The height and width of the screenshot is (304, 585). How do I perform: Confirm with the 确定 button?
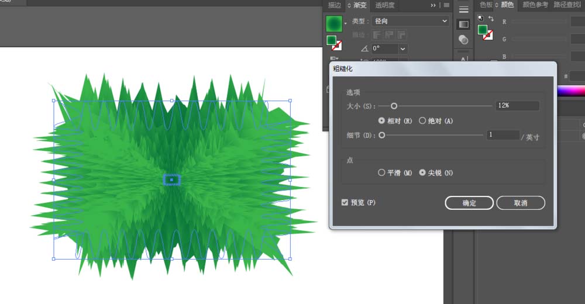coord(469,203)
